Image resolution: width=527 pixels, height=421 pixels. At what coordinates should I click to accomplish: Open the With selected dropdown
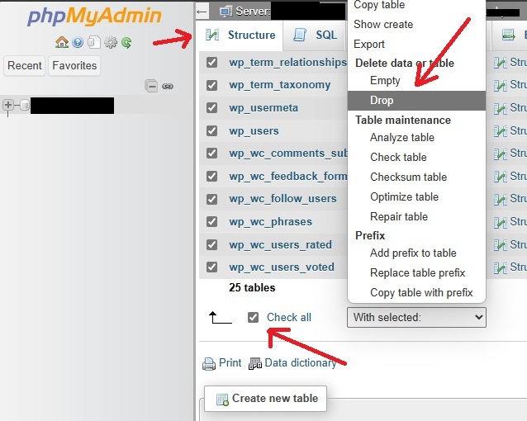pos(416,317)
